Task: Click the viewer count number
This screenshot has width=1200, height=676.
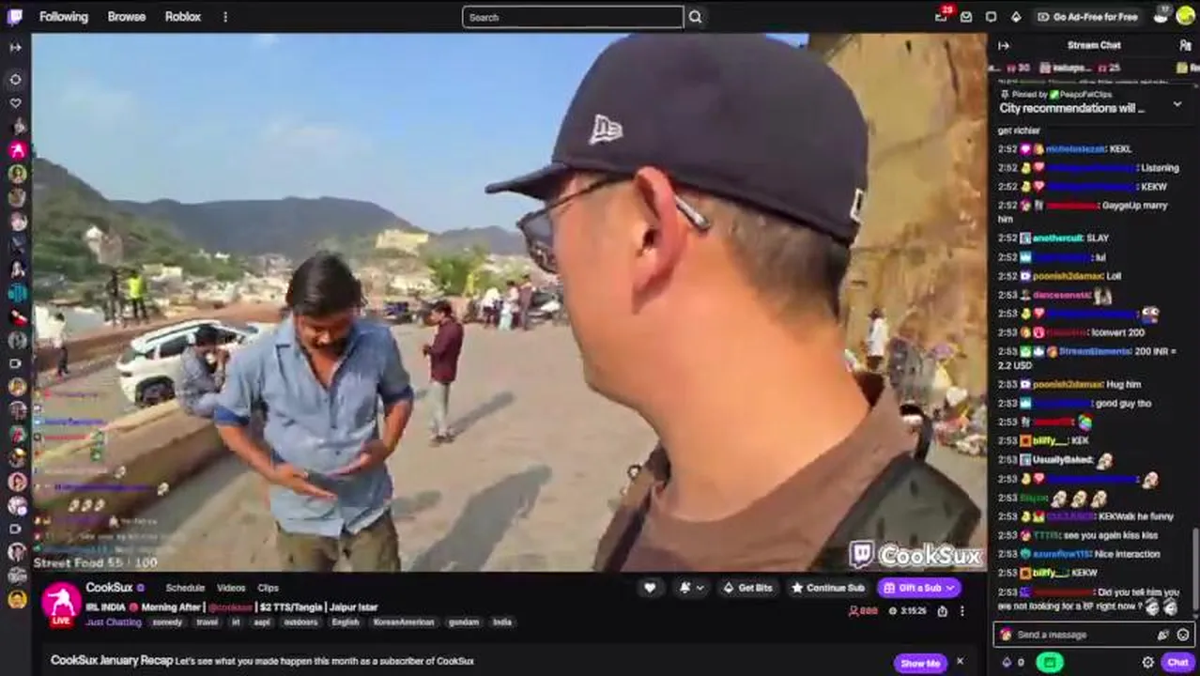Action: pos(869,611)
